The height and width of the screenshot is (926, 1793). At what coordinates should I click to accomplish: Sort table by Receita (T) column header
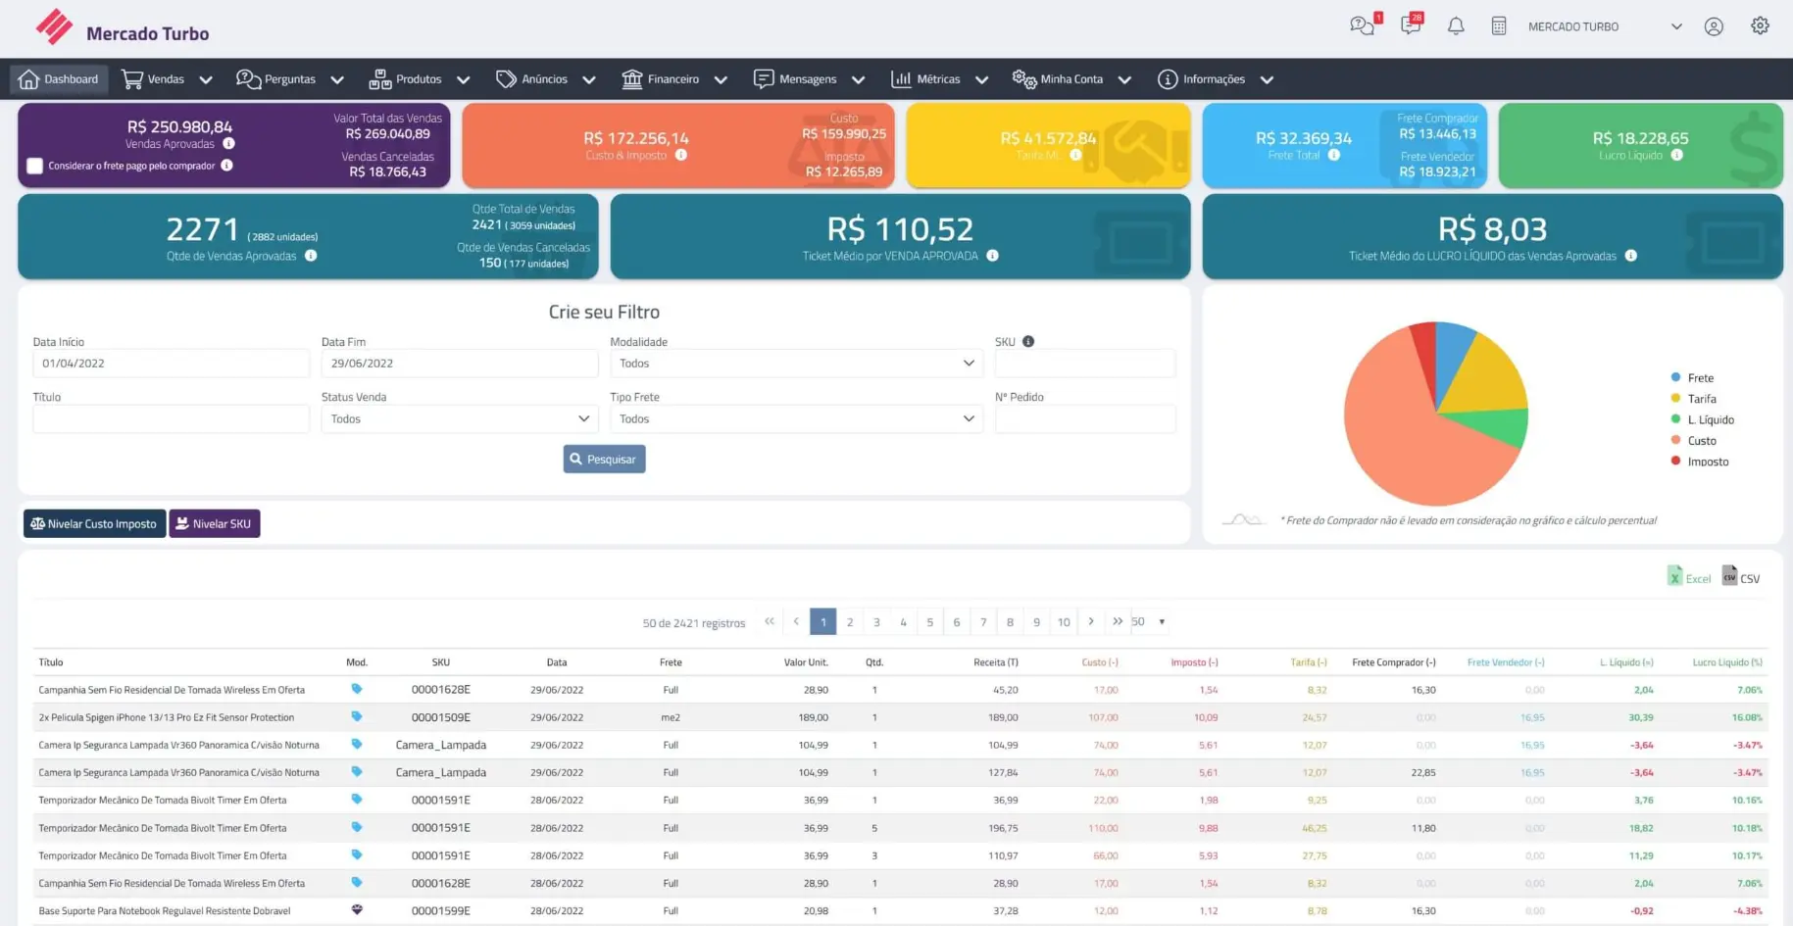(x=995, y=662)
